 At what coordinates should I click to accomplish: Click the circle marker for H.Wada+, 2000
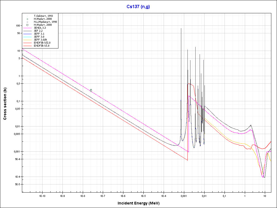coord(28,25)
